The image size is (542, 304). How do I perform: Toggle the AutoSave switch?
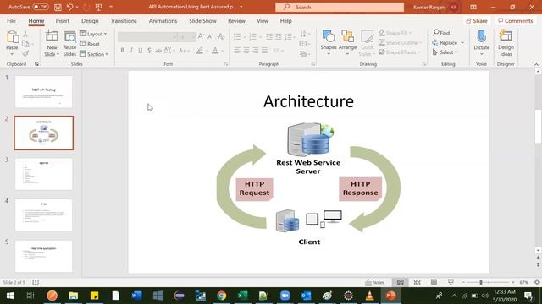pyautogui.click(x=41, y=7)
